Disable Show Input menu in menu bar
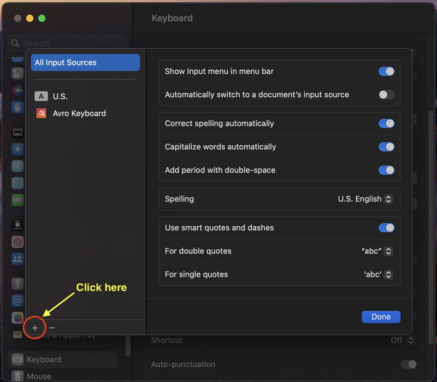The width and height of the screenshot is (437, 382). (x=386, y=72)
